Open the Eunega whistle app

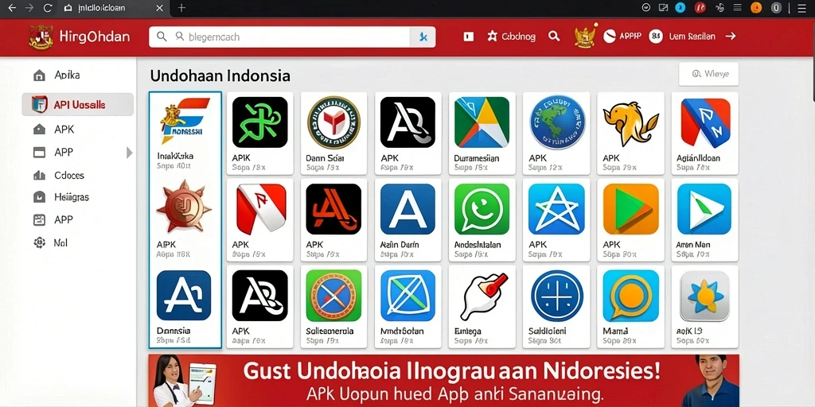click(x=482, y=307)
